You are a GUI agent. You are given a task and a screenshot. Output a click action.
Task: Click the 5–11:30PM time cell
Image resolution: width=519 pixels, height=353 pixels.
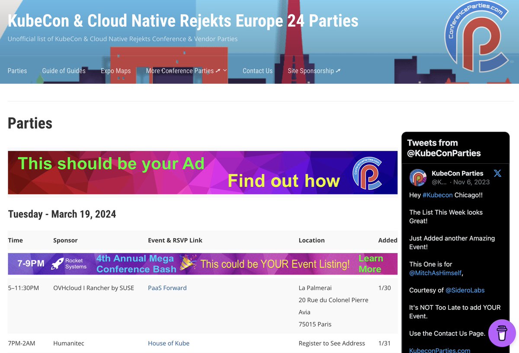pos(23,288)
